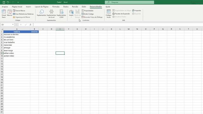203x114 pixels.
Task: Click the Pesquisar search box
Action: pos(129,2)
